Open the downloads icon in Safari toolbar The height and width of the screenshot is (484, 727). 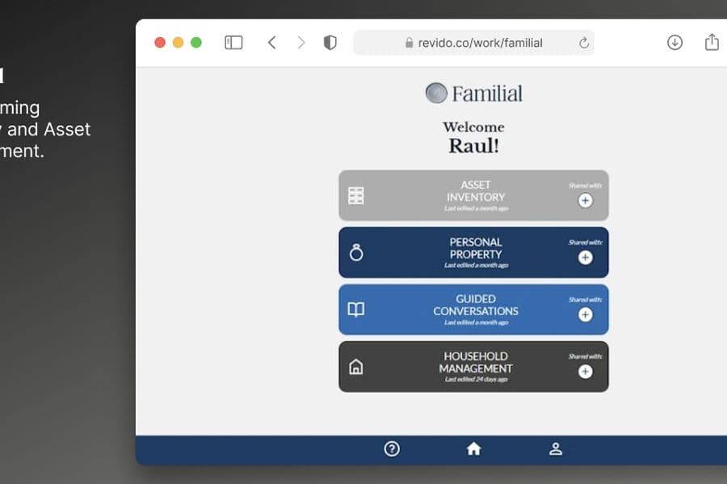(674, 43)
